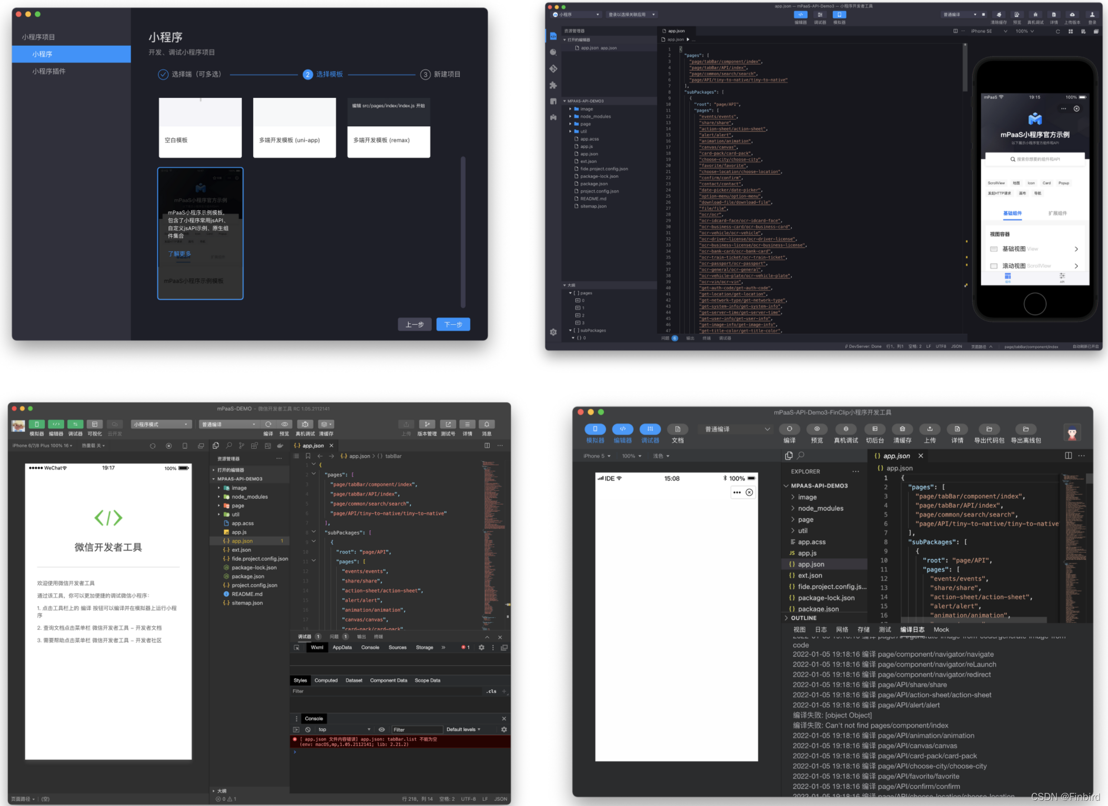Click 消息 bell icon in WeChat devtools
1108x806 pixels.
(487, 424)
